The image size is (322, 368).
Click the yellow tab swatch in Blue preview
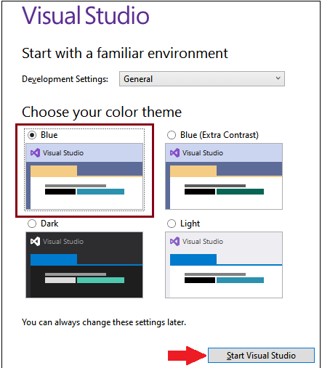54,171
